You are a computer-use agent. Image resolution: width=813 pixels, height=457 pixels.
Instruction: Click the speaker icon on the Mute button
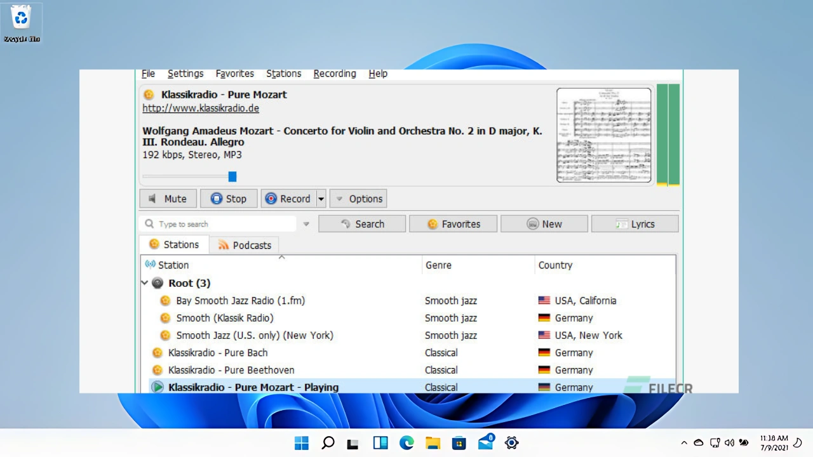(x=152, y=199)
